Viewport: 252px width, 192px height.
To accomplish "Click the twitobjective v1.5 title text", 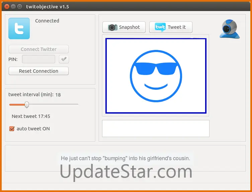I will click(x=48, y=7).
